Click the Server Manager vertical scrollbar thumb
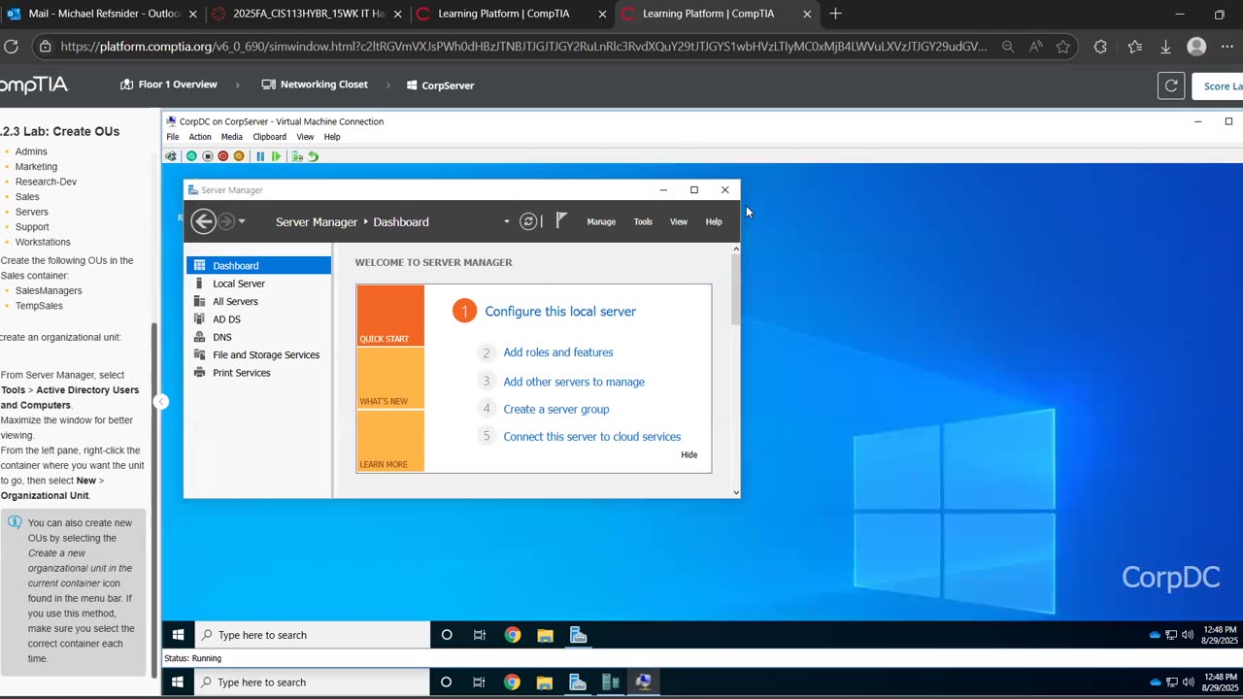 736,289
